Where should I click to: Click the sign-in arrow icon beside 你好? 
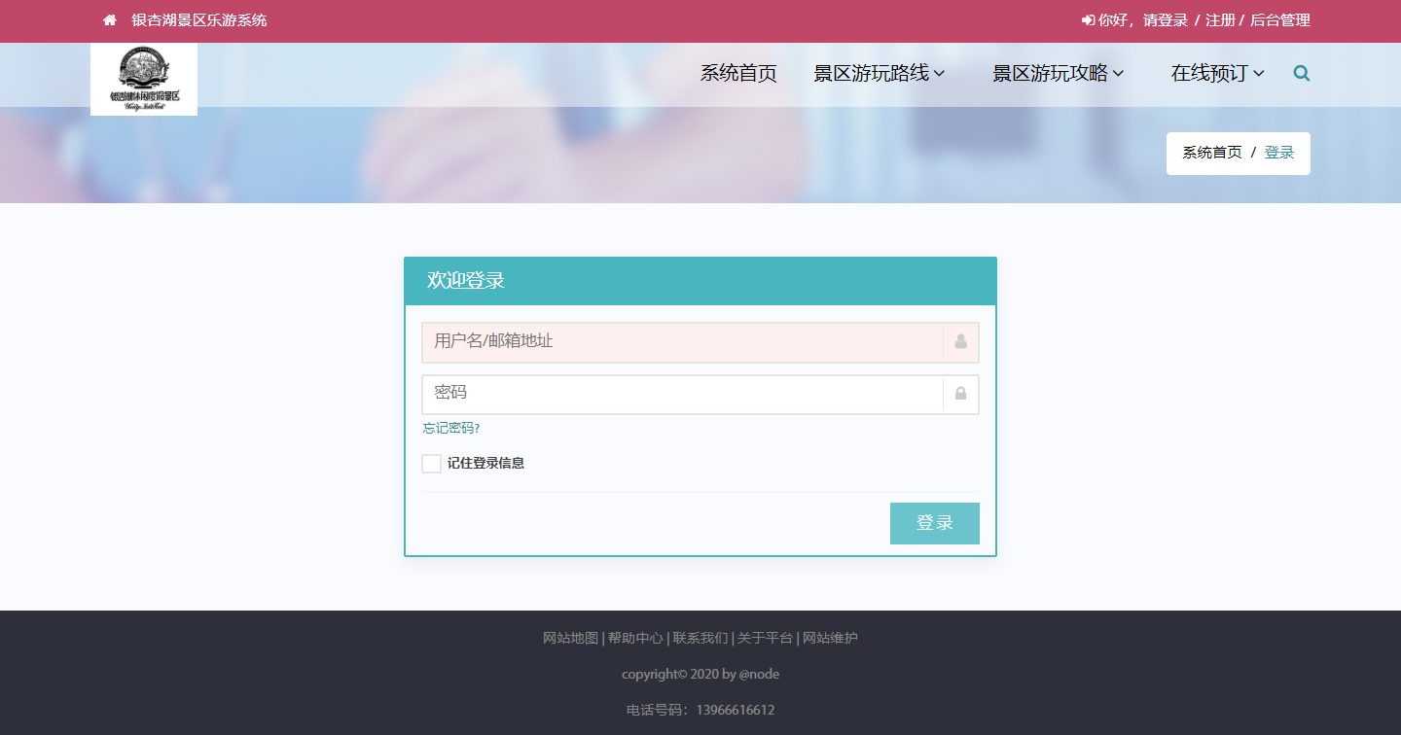tap(1088, 20)
